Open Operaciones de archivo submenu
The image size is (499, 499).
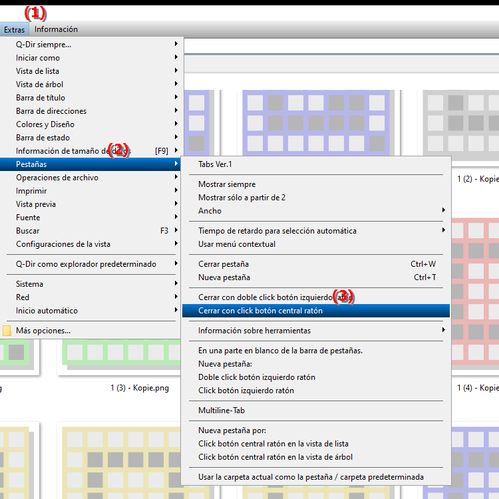point(90,178)
